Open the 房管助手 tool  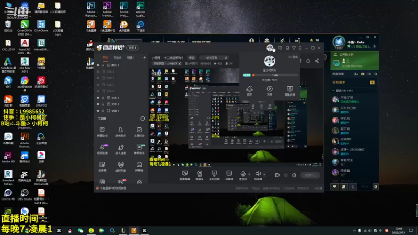pos(121,132)
